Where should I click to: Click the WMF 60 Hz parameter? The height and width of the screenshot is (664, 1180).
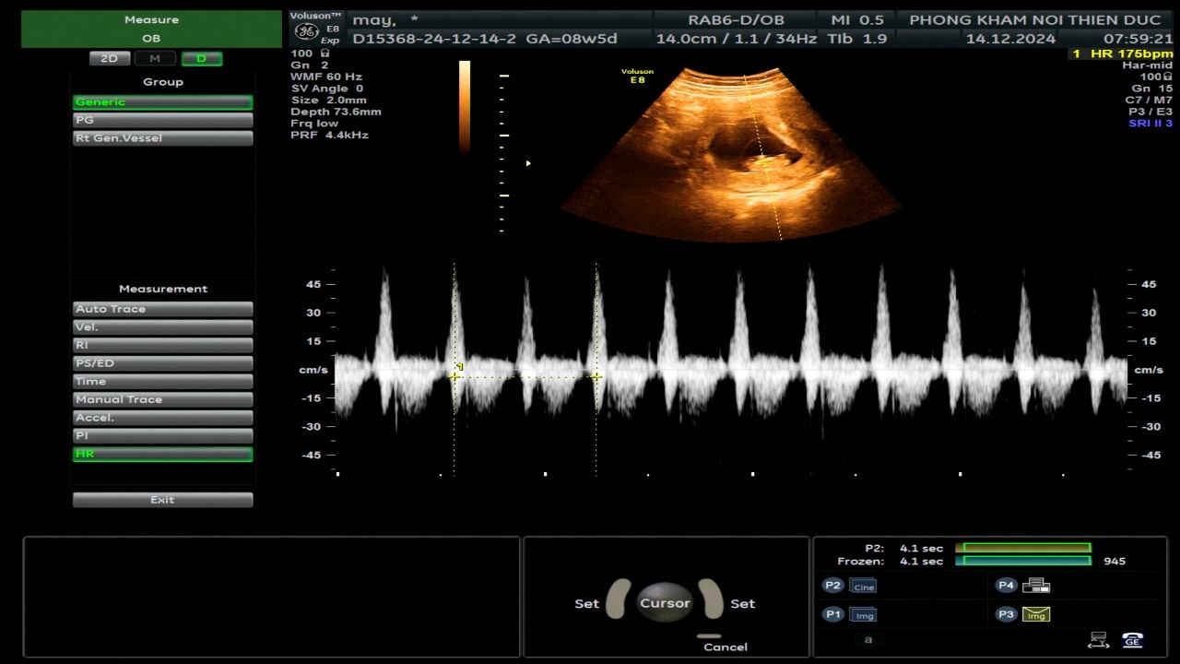tap(326, 77)
